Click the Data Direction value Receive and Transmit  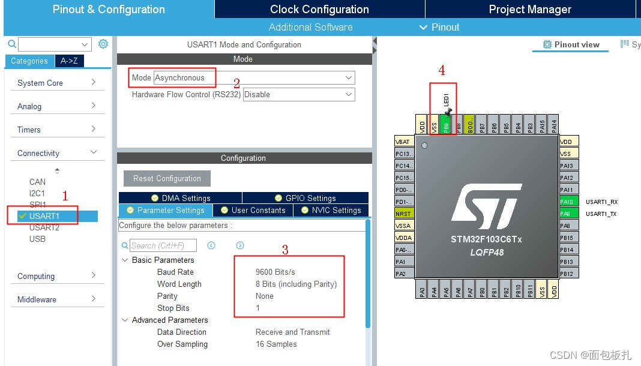293,332
